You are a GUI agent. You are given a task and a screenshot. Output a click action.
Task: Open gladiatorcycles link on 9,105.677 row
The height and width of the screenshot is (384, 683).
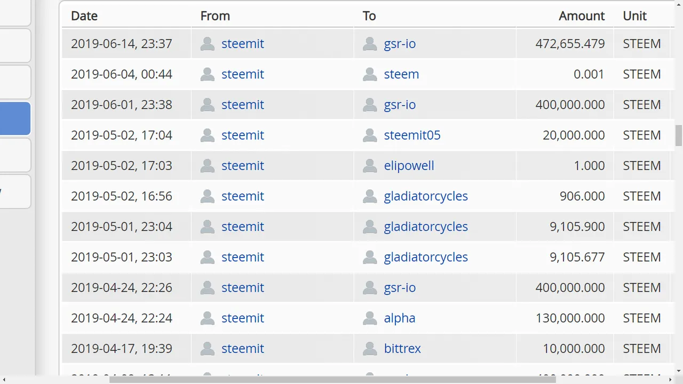[x=425, y=257]
